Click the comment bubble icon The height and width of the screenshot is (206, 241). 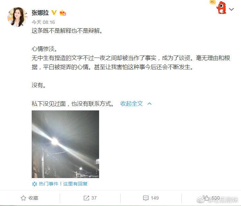coord(146,198)
